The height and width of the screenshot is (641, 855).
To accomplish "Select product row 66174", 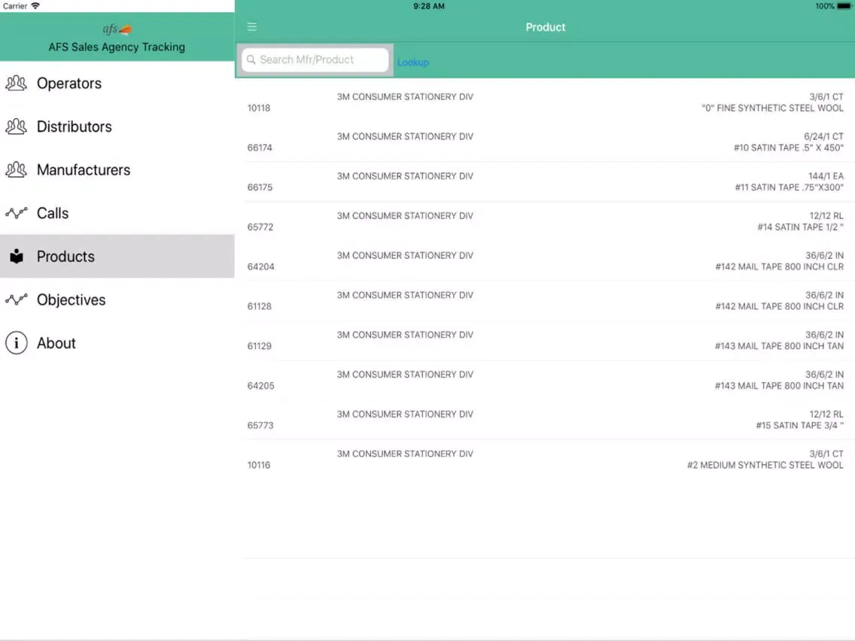I will click(x=545, y=141).
